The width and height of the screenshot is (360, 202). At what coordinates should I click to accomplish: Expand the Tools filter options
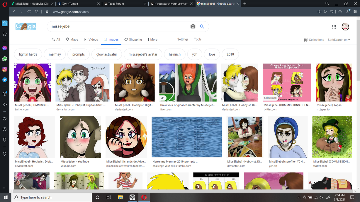(x=198, y=39)
